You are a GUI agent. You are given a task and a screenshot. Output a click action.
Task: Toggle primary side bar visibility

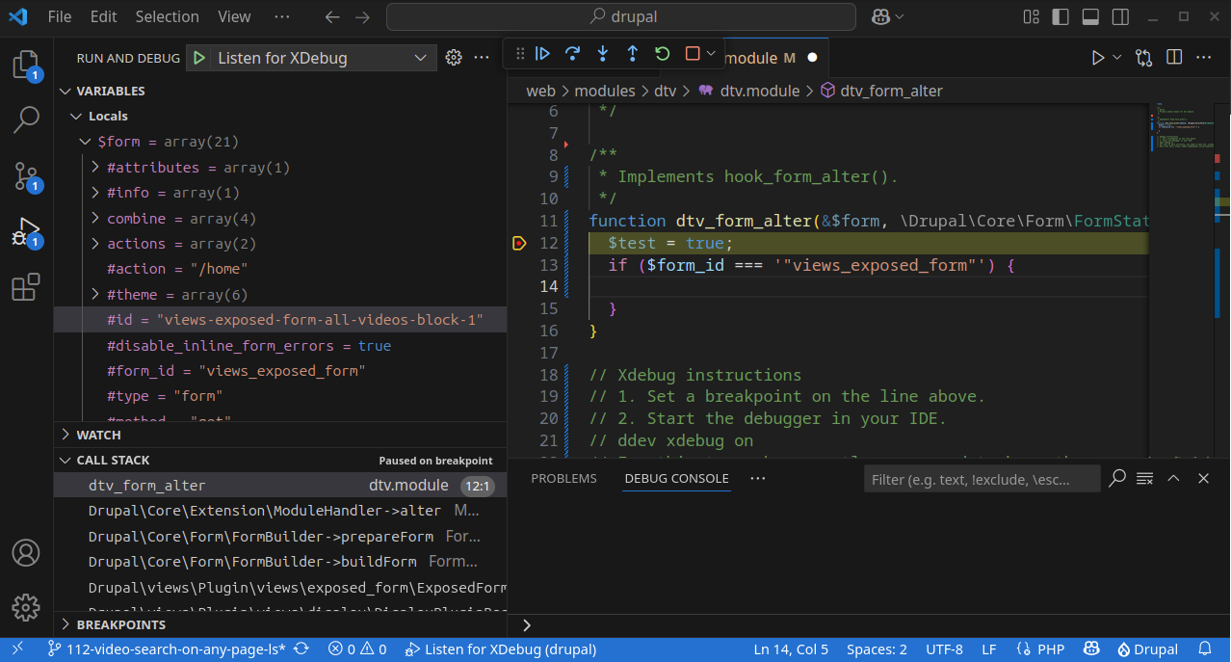[x=1061, y=17]
